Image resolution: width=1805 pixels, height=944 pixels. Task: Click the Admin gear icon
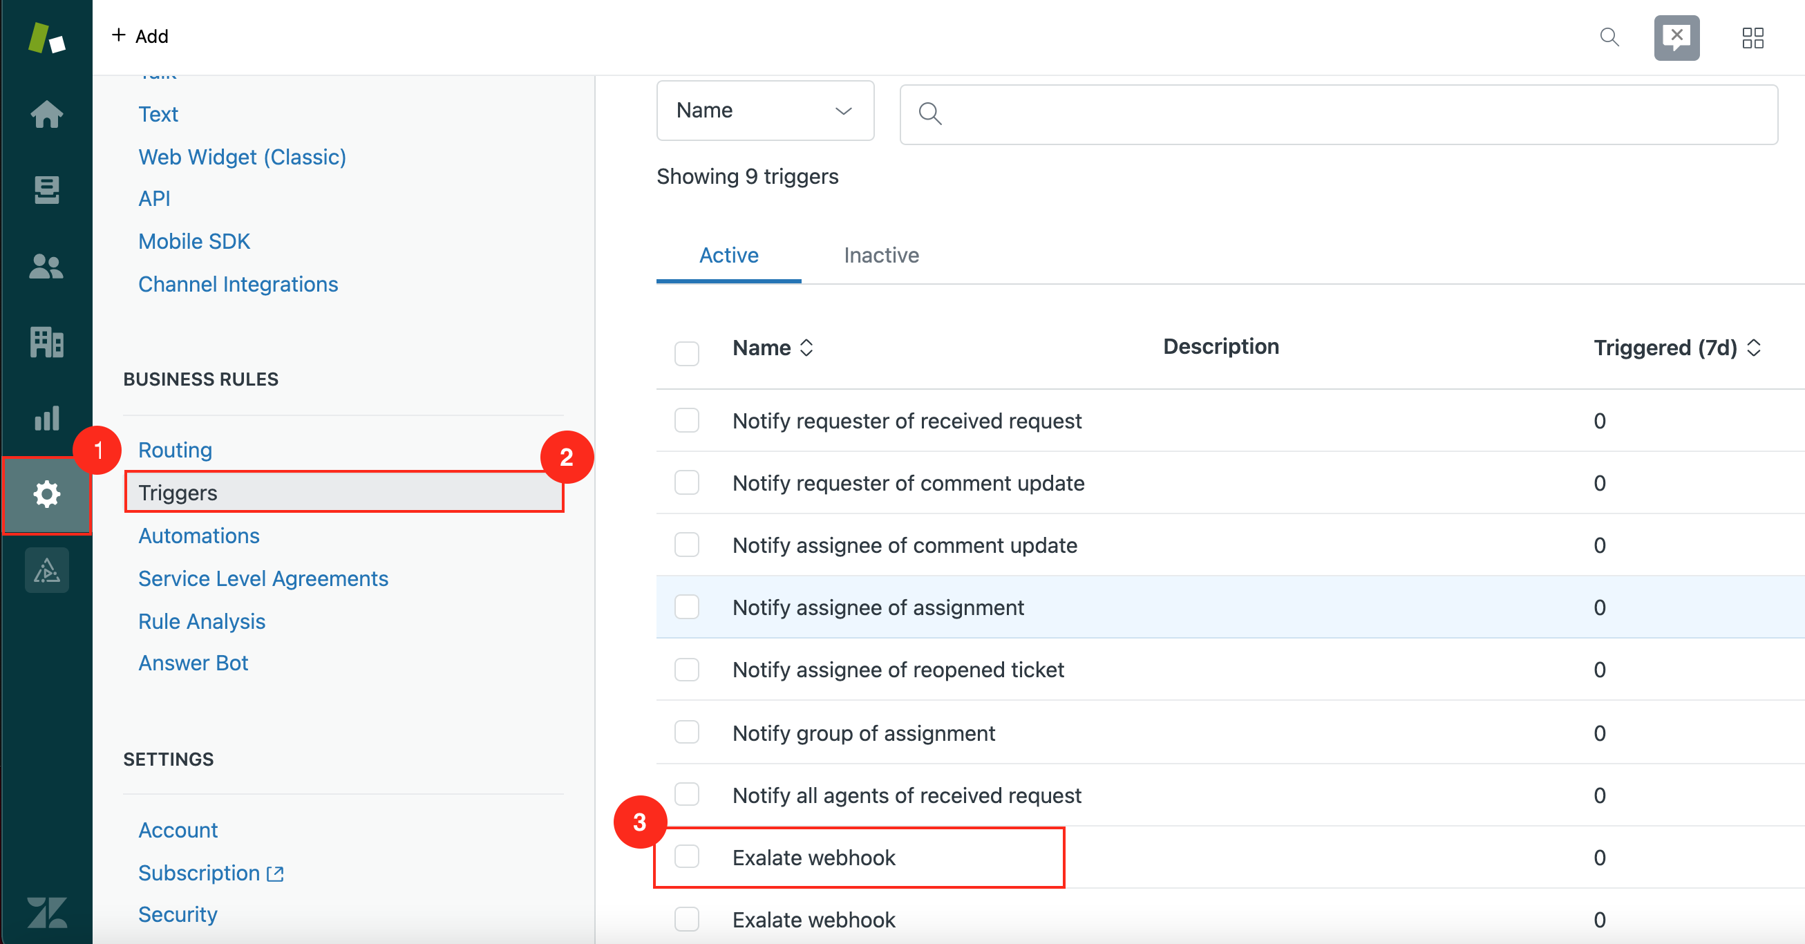pos(46,495)
